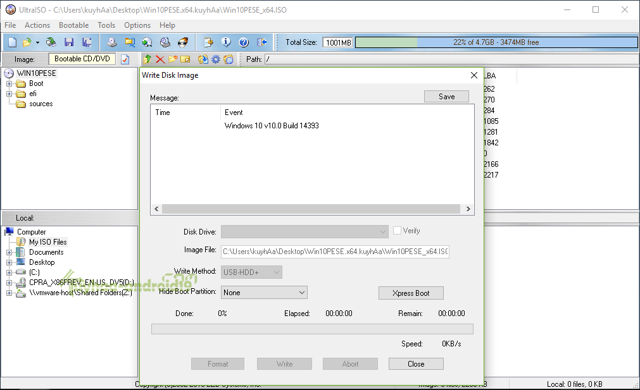Click the Save As icon
Image resolution: width=640 pixels, height=390 pixels.
(87, 42)
